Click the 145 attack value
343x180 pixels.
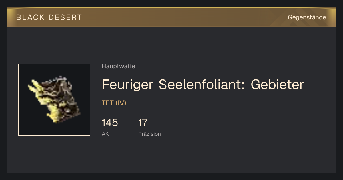[110, 123]
